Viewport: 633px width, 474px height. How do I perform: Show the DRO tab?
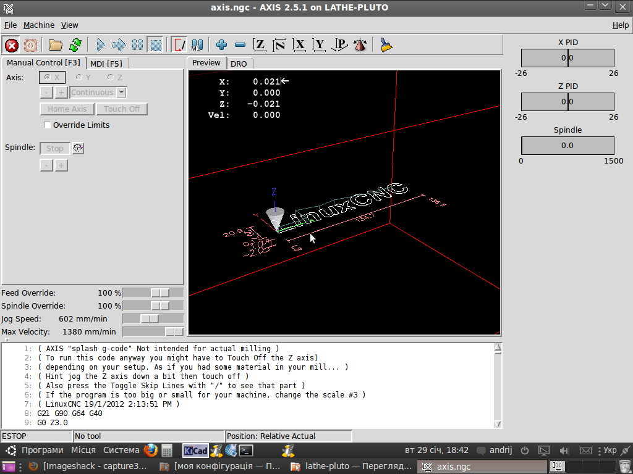(239, 64)
